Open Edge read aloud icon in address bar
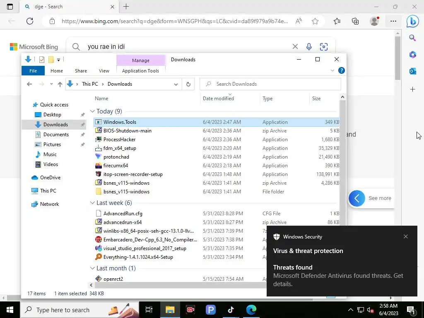Viewport: 424px width, 318px height. coord(299,21)
